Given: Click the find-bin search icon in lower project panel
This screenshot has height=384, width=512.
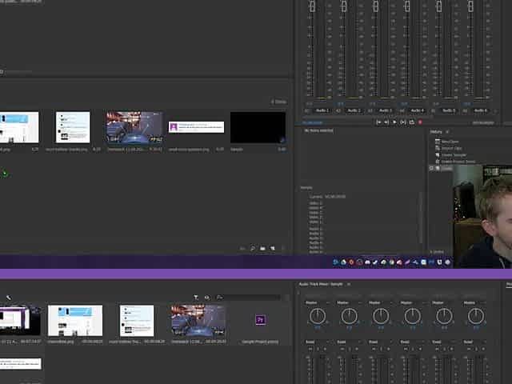Looking at the screenshot, I should tap(219, 298).
